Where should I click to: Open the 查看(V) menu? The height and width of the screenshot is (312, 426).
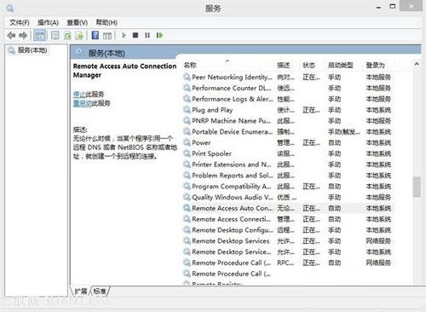(77, 22)
